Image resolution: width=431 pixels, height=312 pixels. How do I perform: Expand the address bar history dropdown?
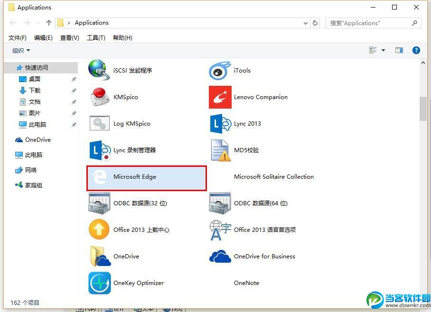coord(305,23)
